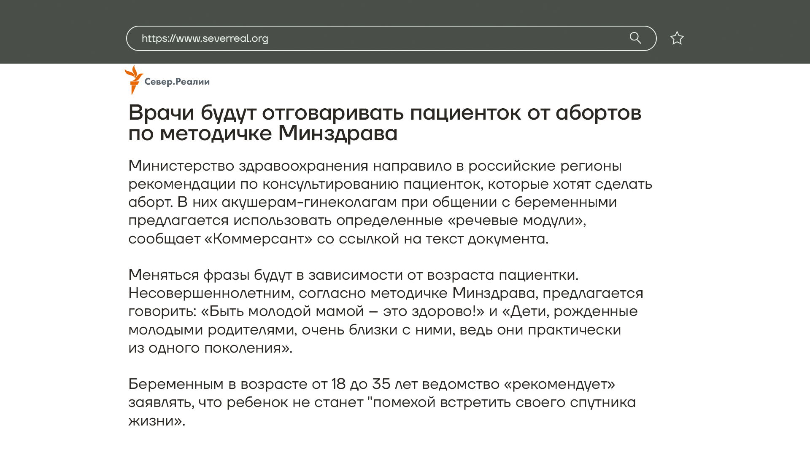Viewport: 810px width, 455px height.
Task: Click the magnifying glass search icon
Action: tap(635, 38)
